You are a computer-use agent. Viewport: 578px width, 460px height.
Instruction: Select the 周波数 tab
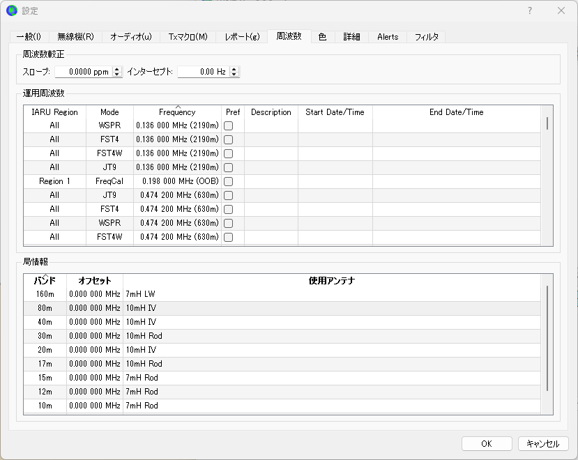(x=289, y=36)
